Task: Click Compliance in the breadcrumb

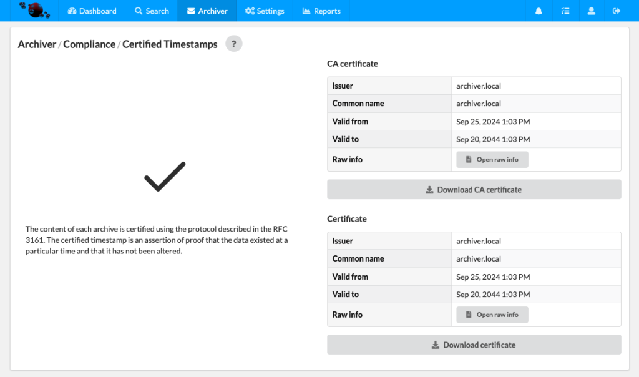Action: click(x=89, y=44)
